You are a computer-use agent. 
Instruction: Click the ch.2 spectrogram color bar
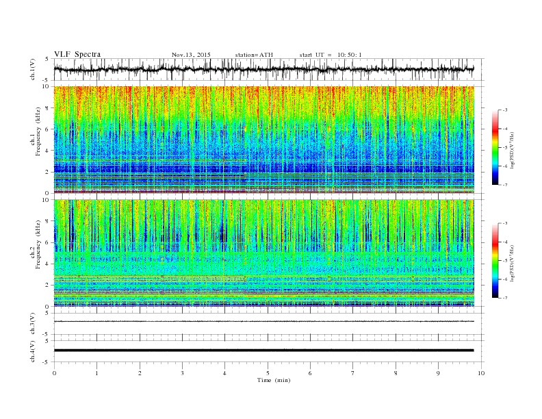coord(495,261)
